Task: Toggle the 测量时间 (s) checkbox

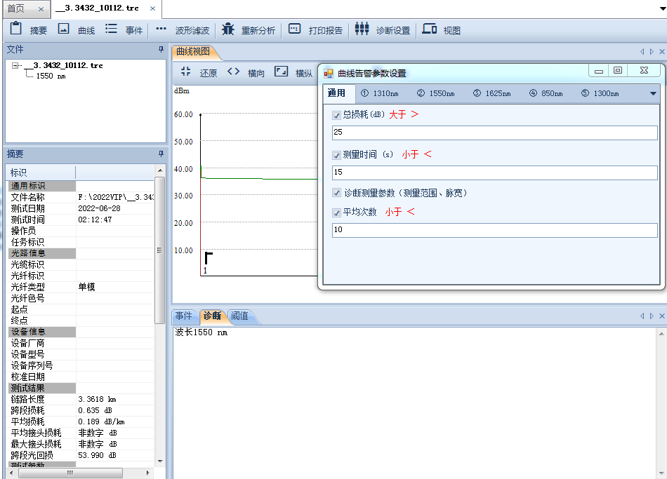Action: (x=337, y=154)
